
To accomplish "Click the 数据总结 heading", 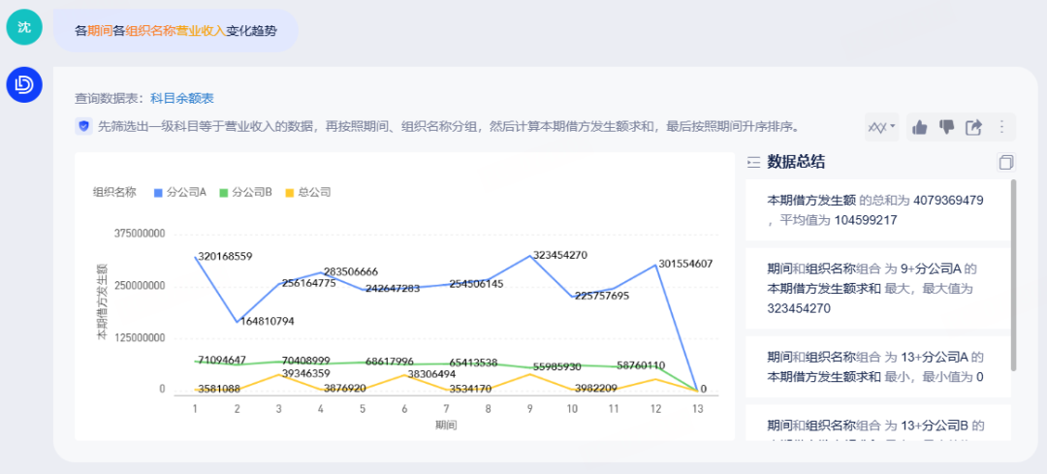I will (795, 162).
